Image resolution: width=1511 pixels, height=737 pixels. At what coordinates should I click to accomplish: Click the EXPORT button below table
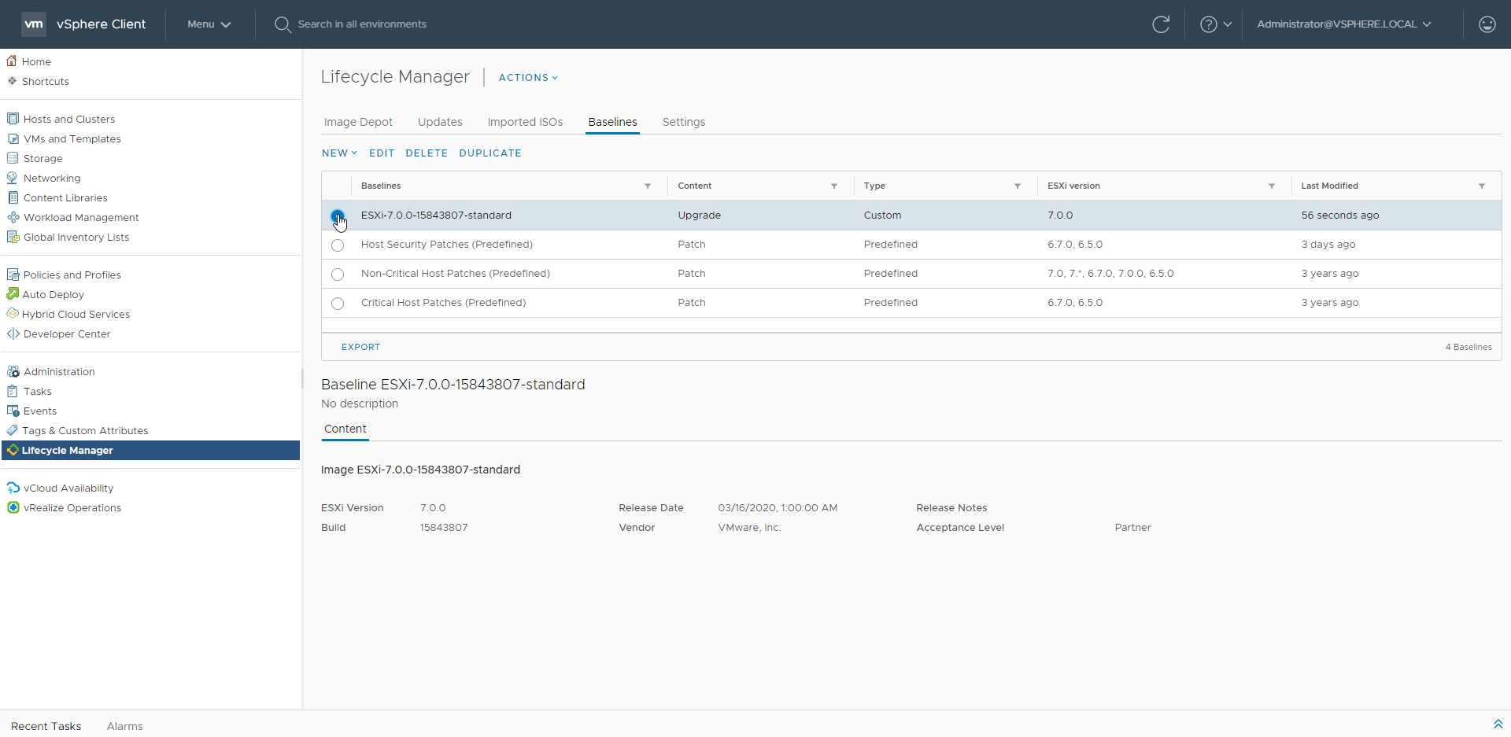click(360, 347)
